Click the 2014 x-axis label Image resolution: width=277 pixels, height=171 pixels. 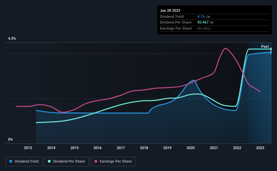click(51, 148)
